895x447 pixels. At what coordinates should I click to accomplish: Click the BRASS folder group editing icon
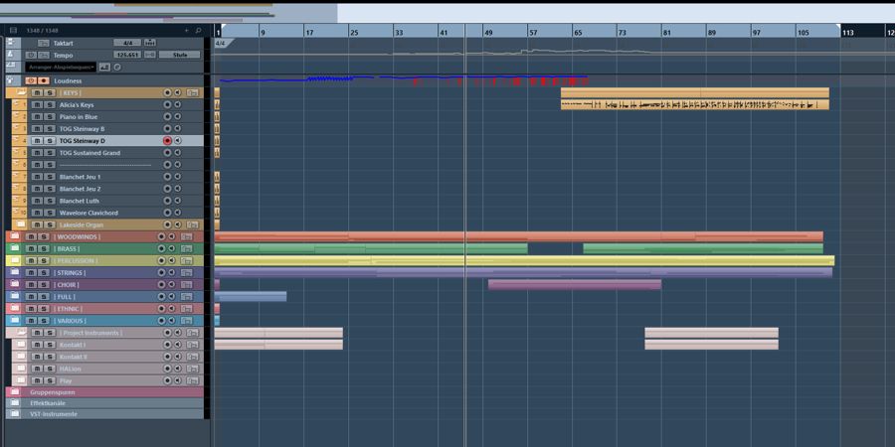pyautogui.click(x=186, y=249)
